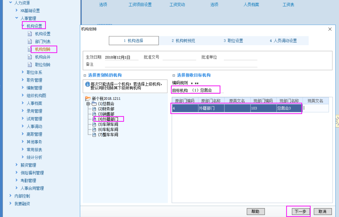This screenshot has width=339, height=217.
Task: Expand the 我要融资 chevron
Action: pyautogui.click(x=11, y=204)
